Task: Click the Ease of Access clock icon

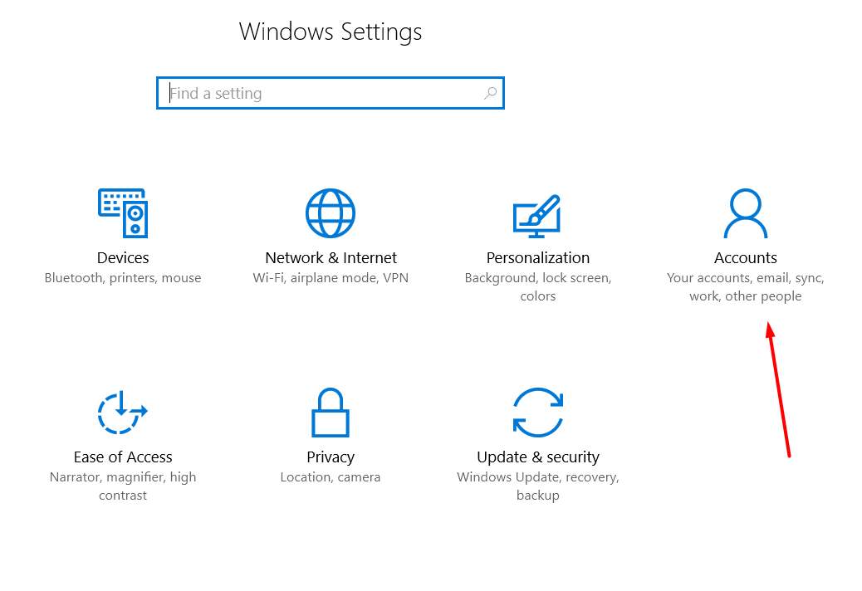Action: point(123,413)
